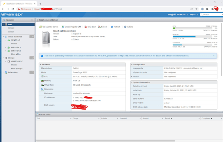Open Queued column dropdown

[x=140, y=118]
